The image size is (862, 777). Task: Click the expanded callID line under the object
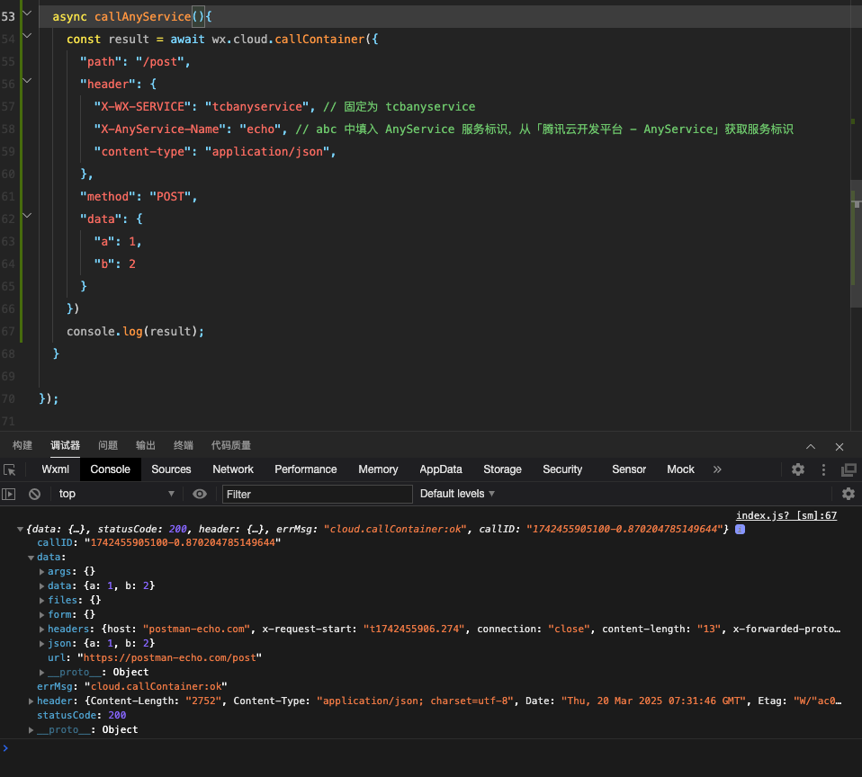tap(159, 543)
